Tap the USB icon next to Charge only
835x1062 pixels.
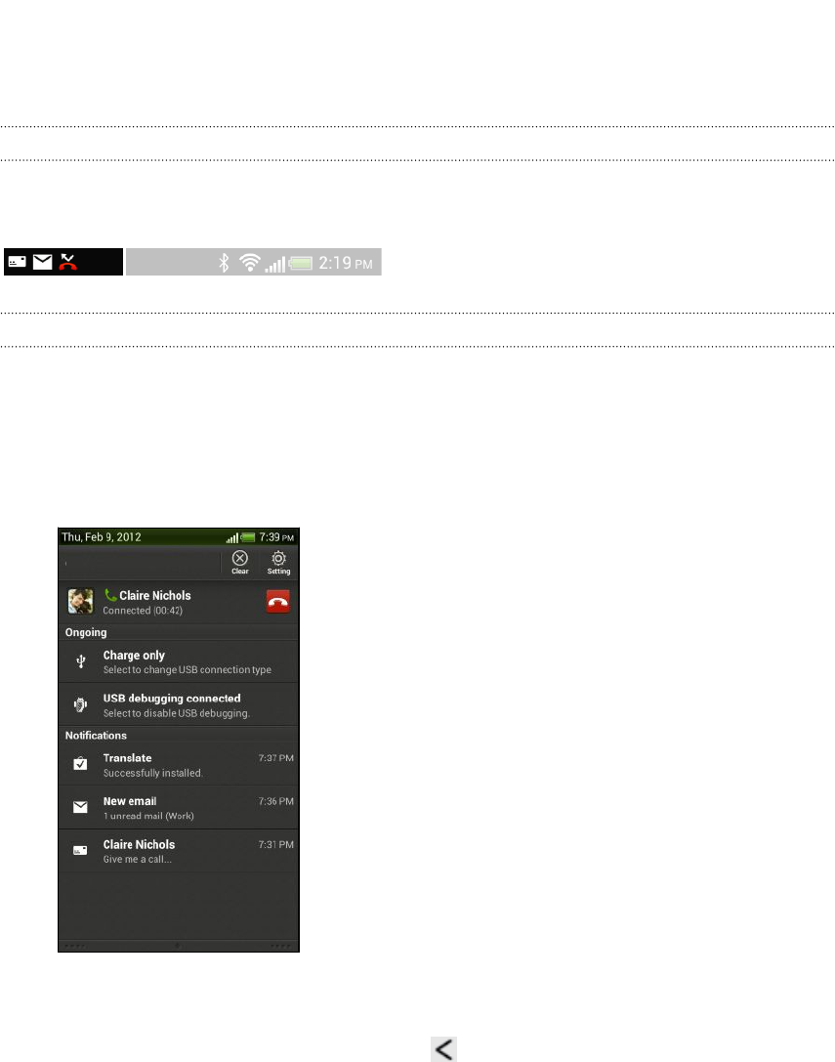81,661
